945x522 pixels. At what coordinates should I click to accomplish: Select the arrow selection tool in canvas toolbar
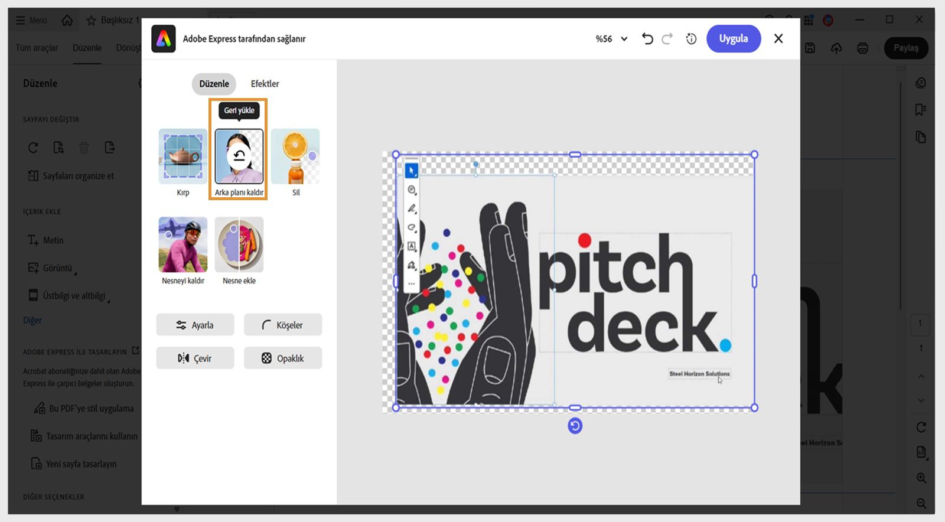pyautogui.click(x=412, y=171)
